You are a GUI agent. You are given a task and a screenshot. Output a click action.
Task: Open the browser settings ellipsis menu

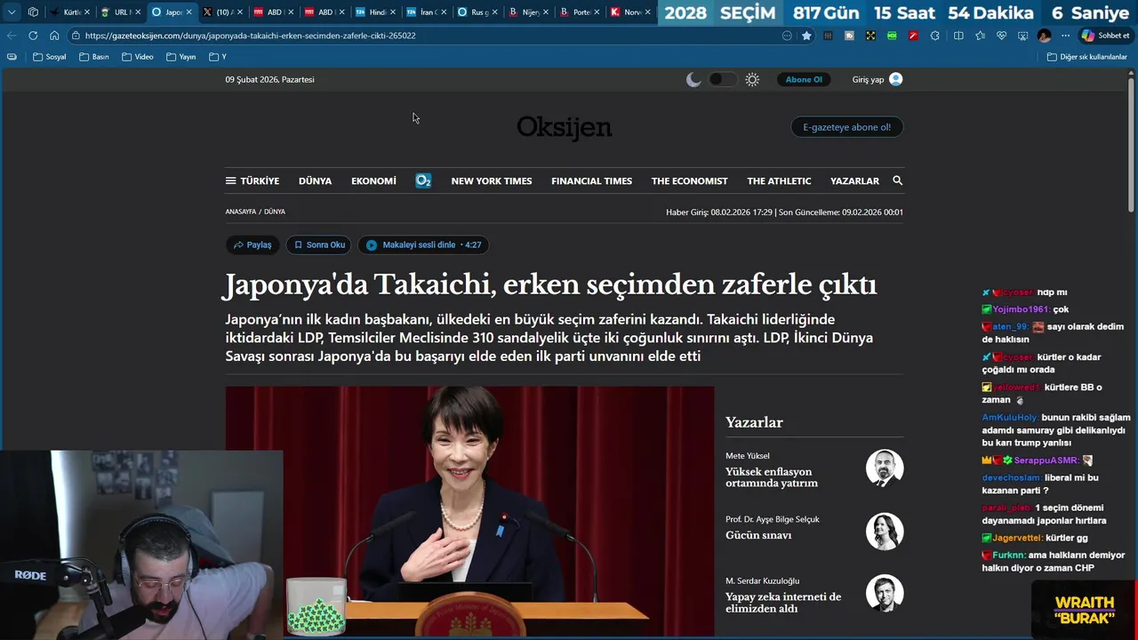pos(1065,36)
